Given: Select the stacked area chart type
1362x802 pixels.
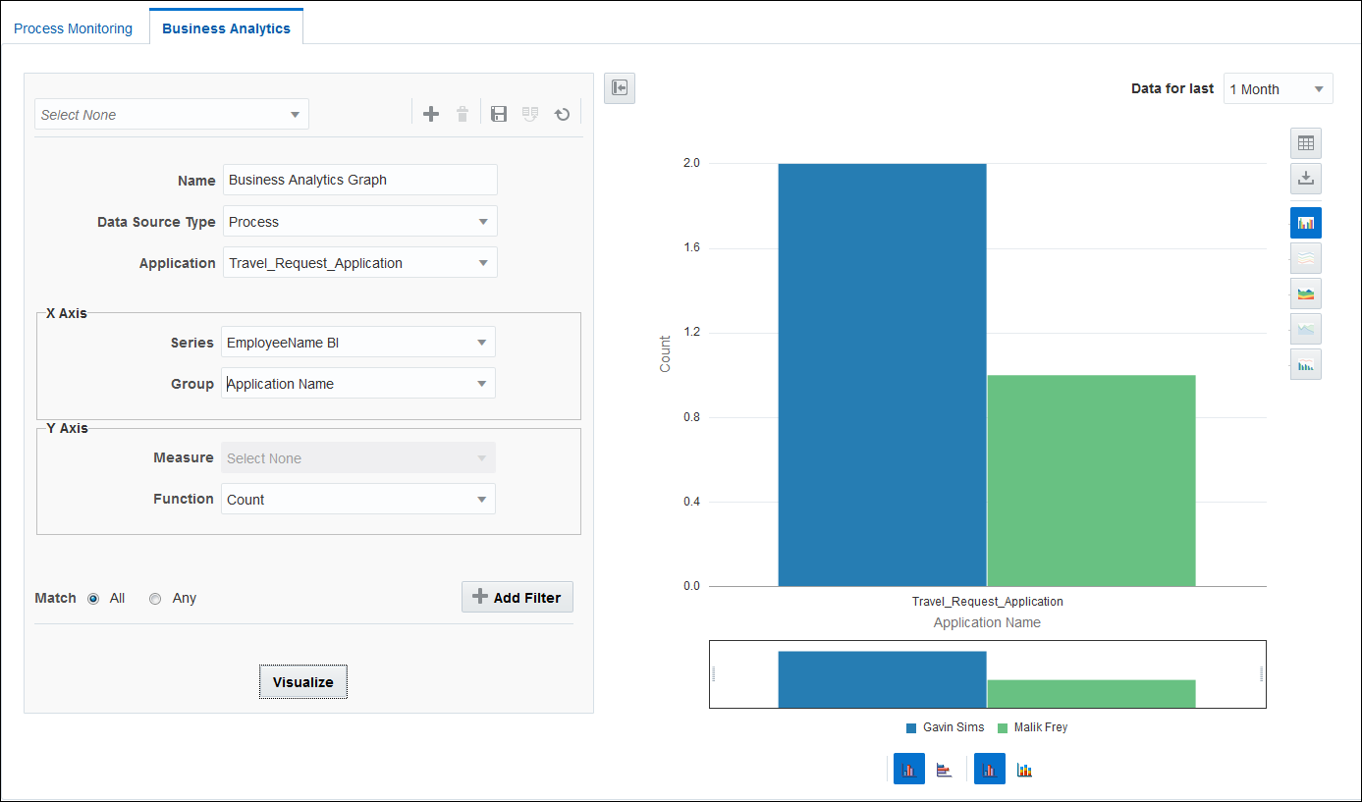Looking at the screenshot, I should [x=1306, y=294].
